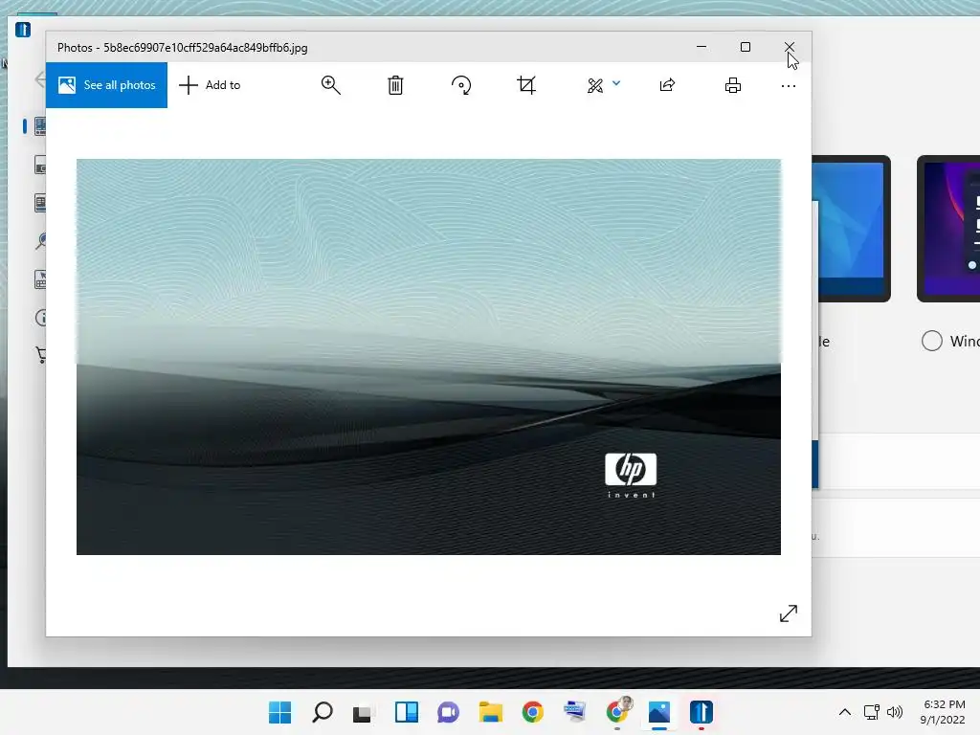
Task: Click the blue app logo in the background window's title bar
Action: pyautogui.click(x=23, y=30)
